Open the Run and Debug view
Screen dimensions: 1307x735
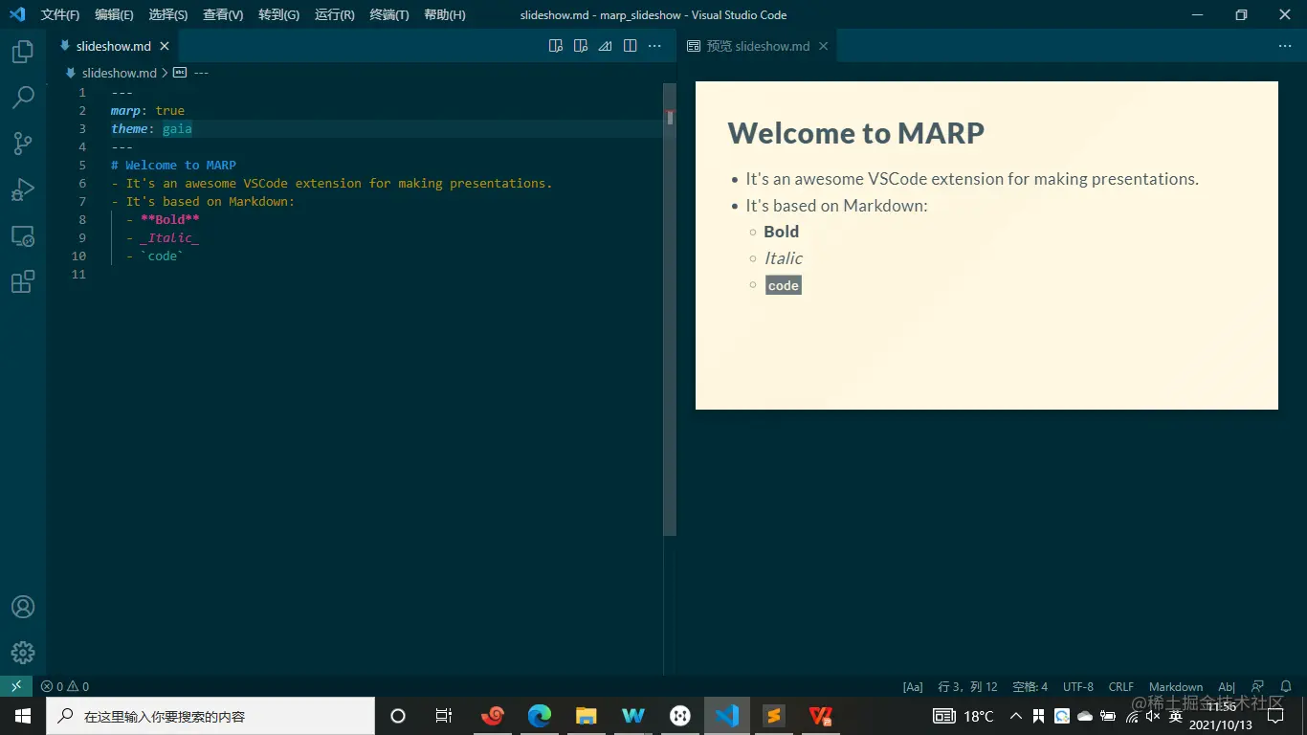[x=23, y=189]
